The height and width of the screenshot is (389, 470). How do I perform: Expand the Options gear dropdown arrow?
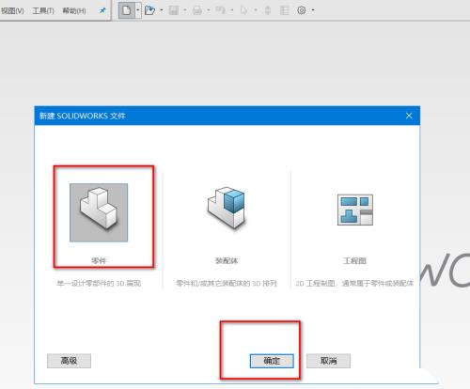click(x=313, y=10)
